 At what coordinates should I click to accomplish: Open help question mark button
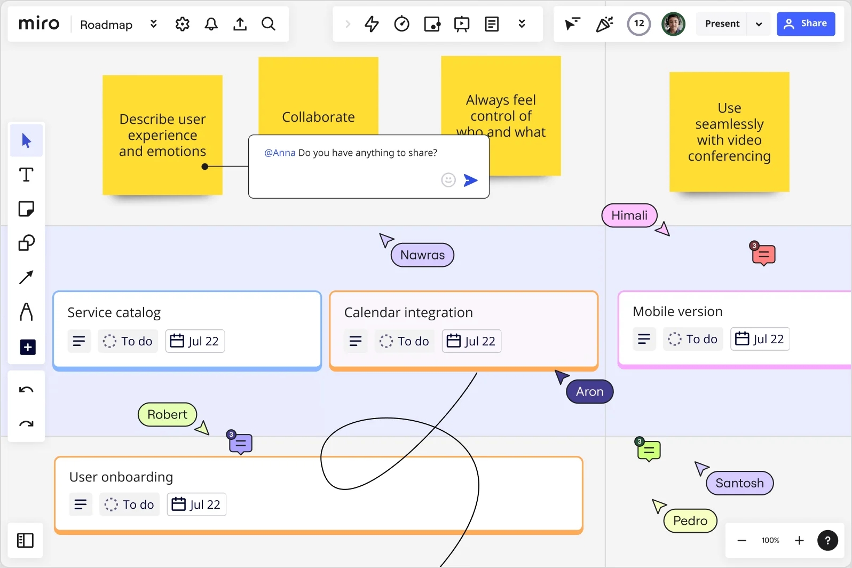pyautogui.click(x=827, y=540)
